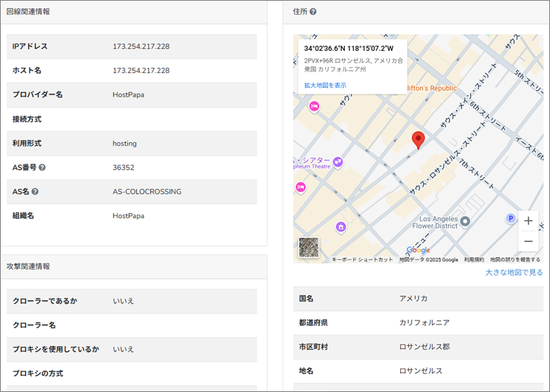Click the help icon beside AS名
Screen dimensions: 550x392
tap(34, 191)
